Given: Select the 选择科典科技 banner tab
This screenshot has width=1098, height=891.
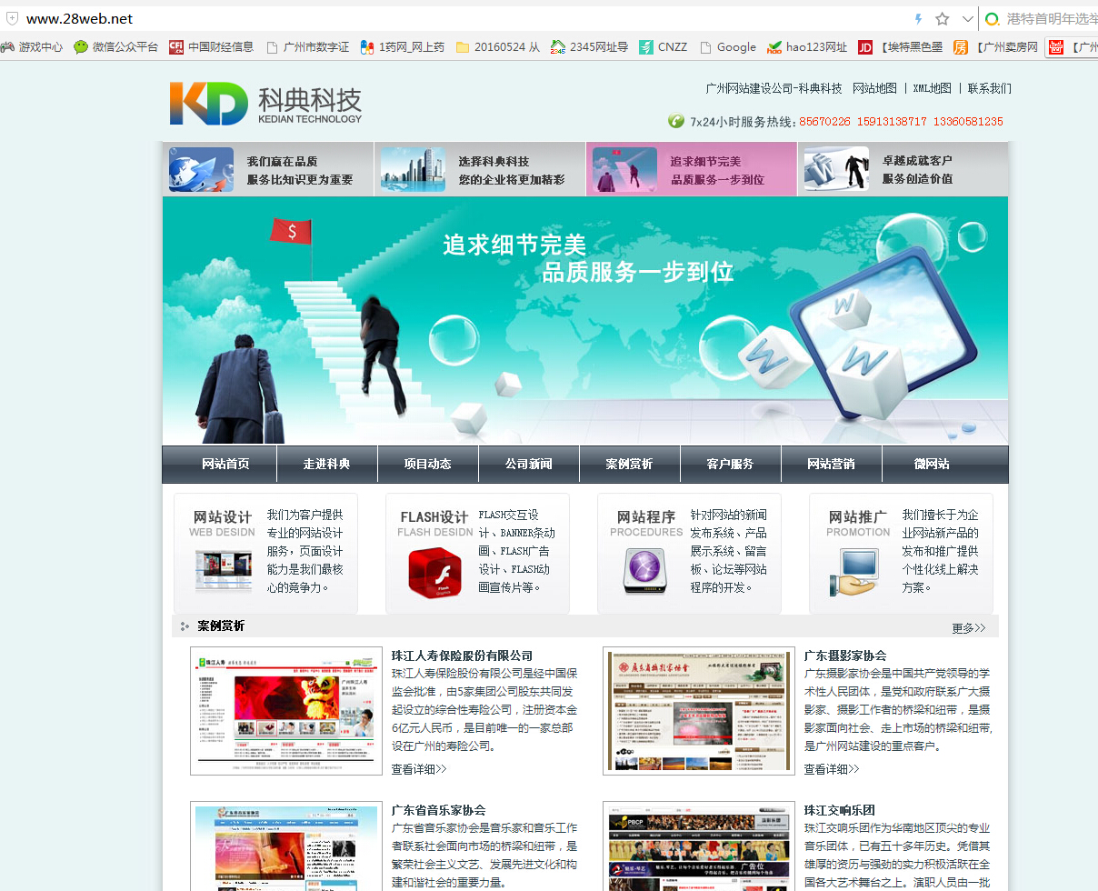Looking at the screenshot, I should click(480, 169).
